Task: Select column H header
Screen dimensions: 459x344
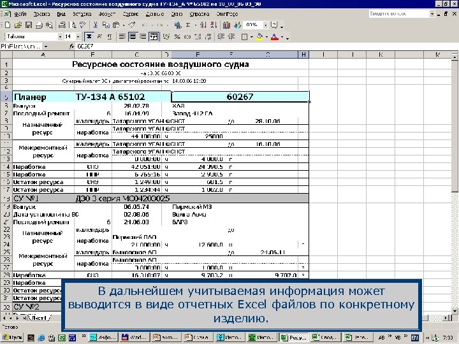Action: [303, 54]
